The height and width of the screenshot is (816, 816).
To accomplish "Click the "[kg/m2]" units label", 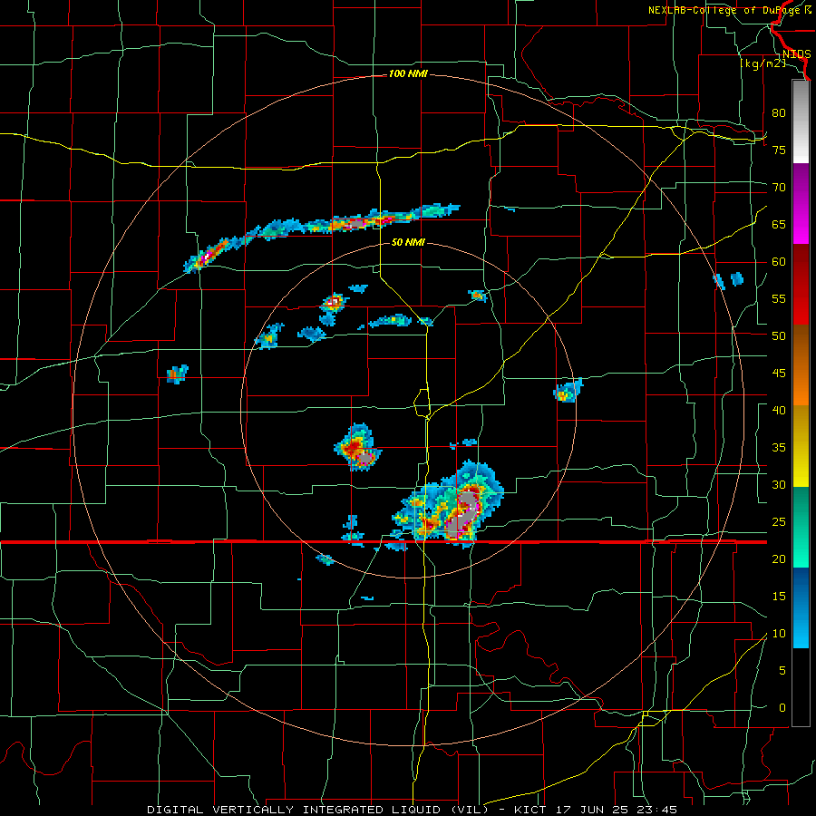I will 763,63.
